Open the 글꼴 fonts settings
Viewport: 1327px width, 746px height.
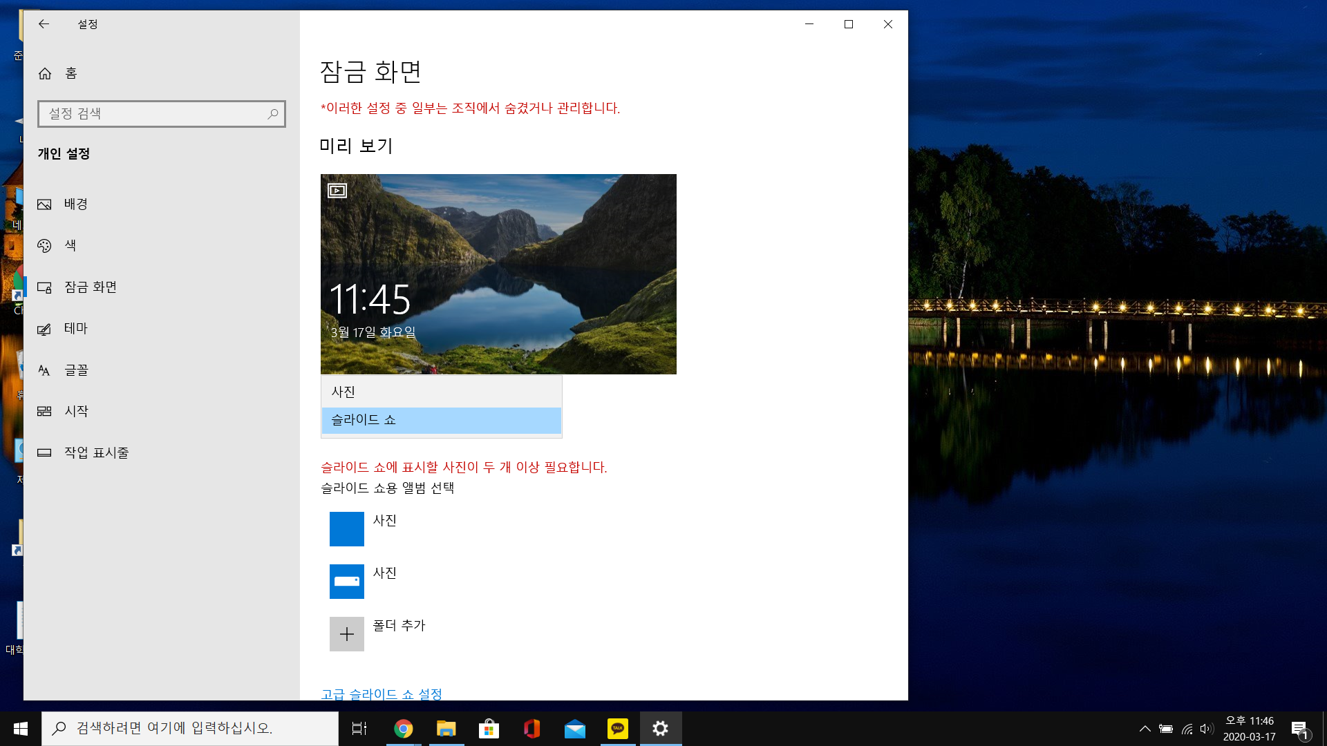click(76, 370)
